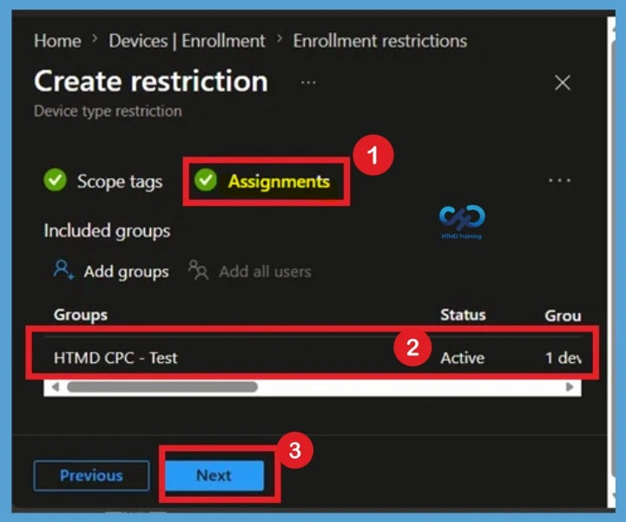
Task: Click the Device type restriction subtitle
Action: [x=108, y=111]
